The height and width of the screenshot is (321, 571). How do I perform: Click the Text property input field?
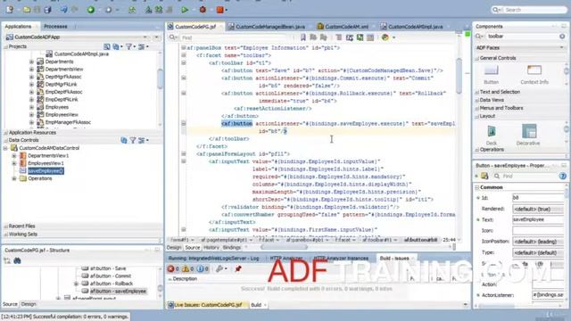[x=538, y=220]
